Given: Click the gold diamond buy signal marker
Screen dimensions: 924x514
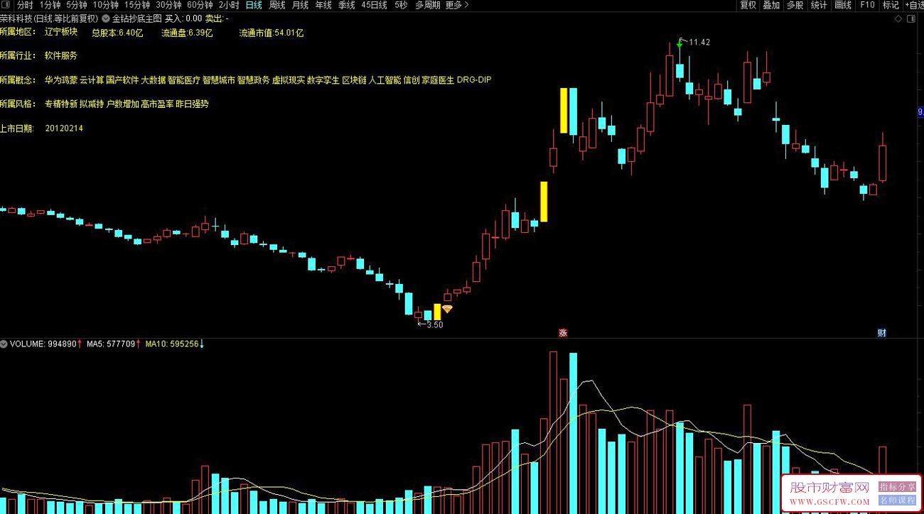Looking at the screenshot, I should tap(448, 309).
